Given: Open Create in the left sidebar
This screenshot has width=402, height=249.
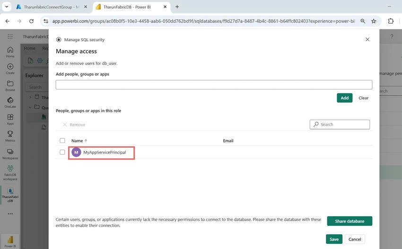Looking at the screenshot, I should (10, 69).
